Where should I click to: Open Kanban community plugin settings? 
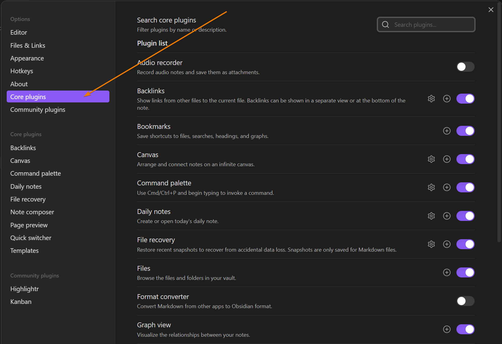(21, 302)
